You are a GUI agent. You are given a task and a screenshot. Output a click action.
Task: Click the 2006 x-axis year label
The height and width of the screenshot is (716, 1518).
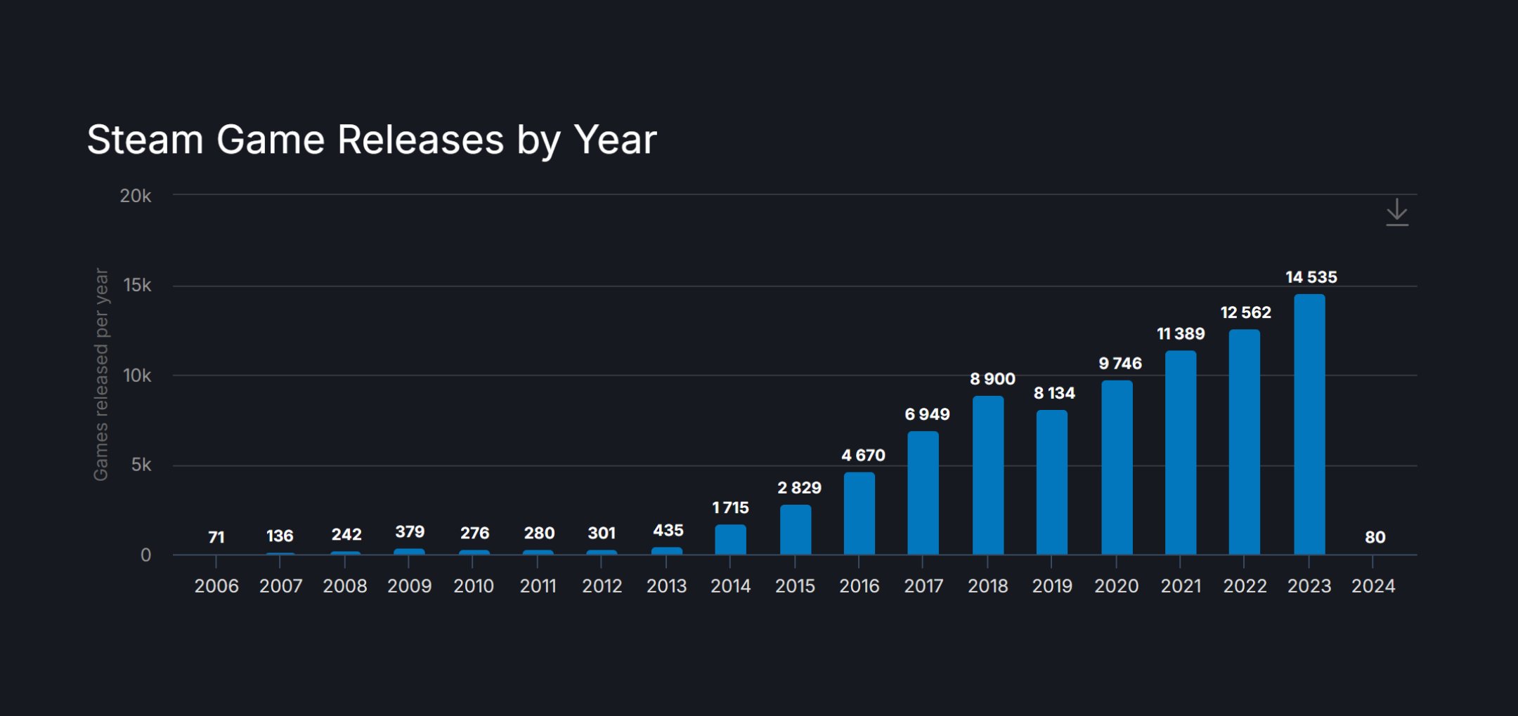pos(216,586)
